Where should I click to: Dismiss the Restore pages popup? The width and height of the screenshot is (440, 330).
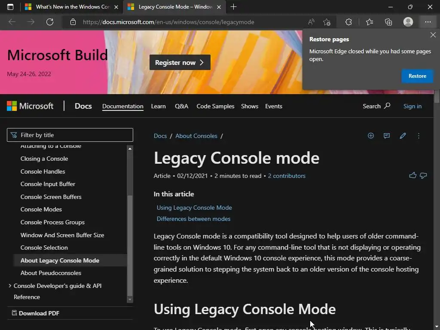(433, 35)
